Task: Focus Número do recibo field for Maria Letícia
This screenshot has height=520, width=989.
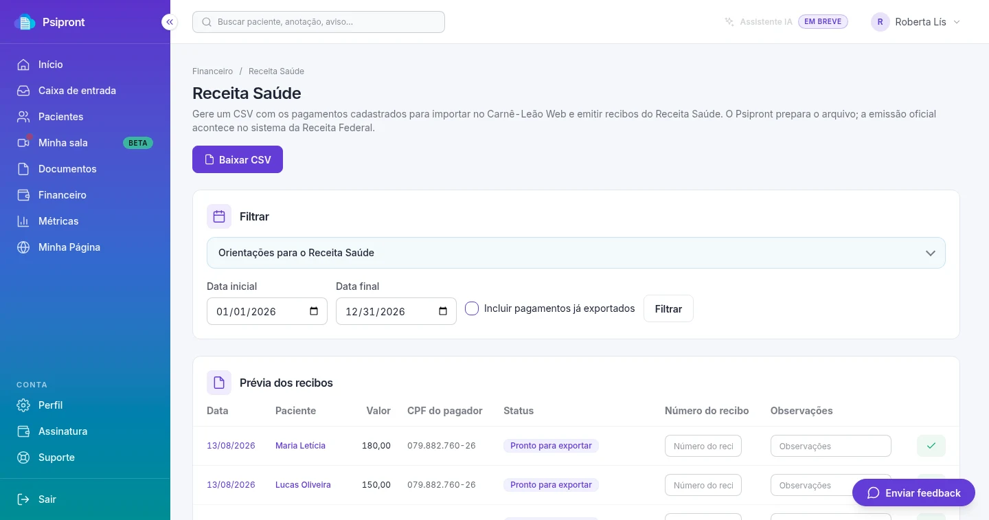Action: click(x=703, y=446)
